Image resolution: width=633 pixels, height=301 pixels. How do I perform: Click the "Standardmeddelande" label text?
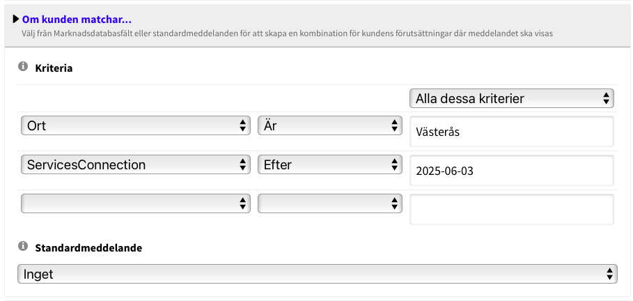click(88, 247)
